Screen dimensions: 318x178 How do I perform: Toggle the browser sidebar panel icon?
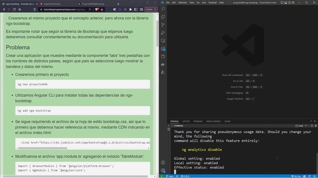(x=136, y=9)
